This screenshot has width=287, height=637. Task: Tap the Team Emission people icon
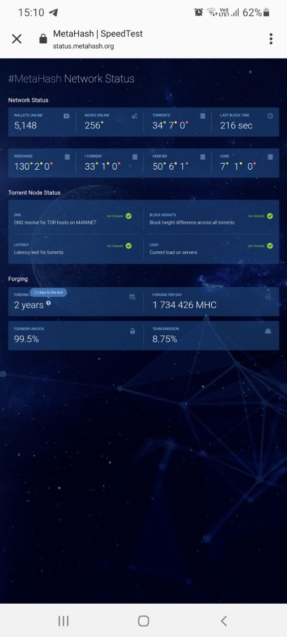tap(268, 331)
